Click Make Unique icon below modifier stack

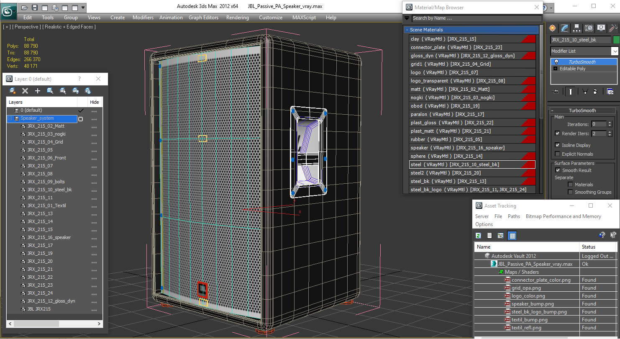[x=585, y=91]
